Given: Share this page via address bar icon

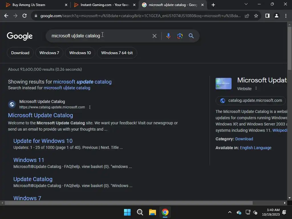Looking at the screenshot, I should tap(247, 16).
